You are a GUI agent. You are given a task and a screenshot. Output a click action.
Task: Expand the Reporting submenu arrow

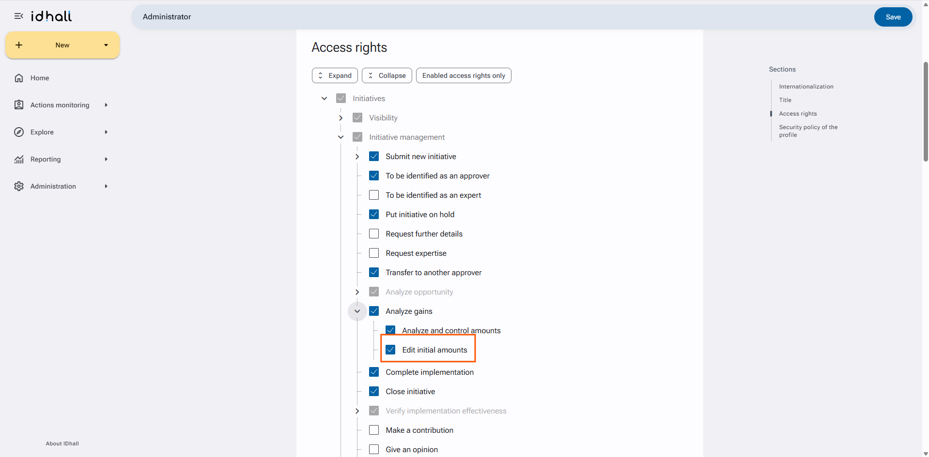(106, 159)
